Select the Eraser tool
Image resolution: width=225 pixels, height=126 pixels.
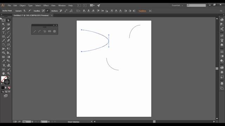[x=8, y=41]
